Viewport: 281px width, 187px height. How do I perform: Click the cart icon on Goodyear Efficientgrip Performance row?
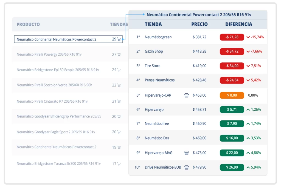point(119,117)
